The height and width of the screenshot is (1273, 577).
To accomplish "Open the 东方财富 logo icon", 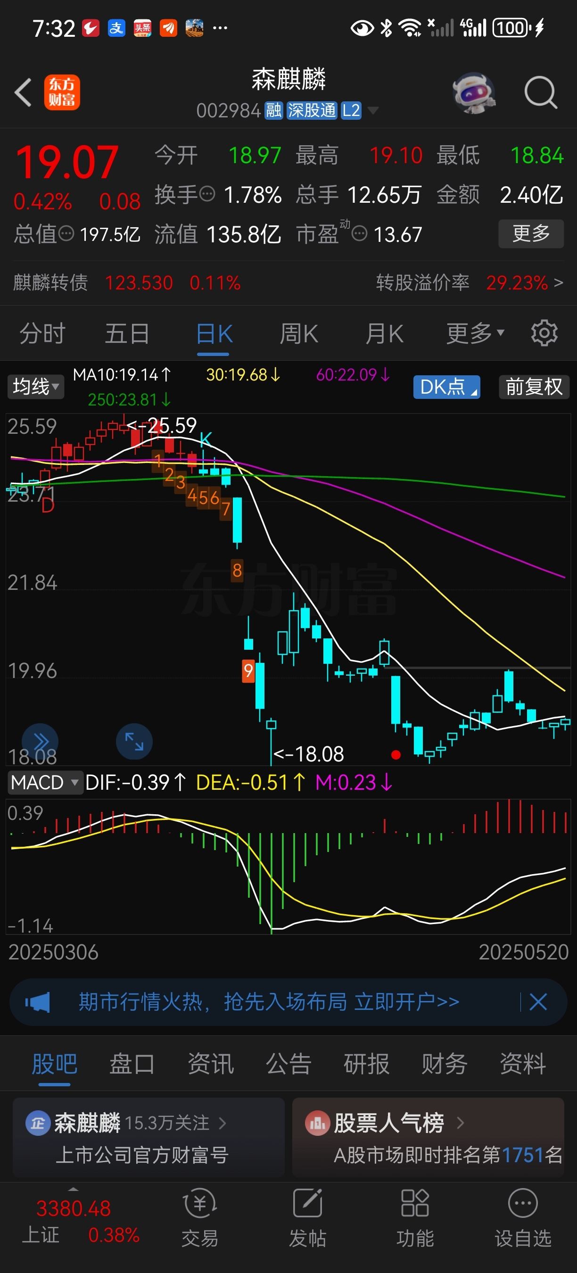I will [62, 92].
